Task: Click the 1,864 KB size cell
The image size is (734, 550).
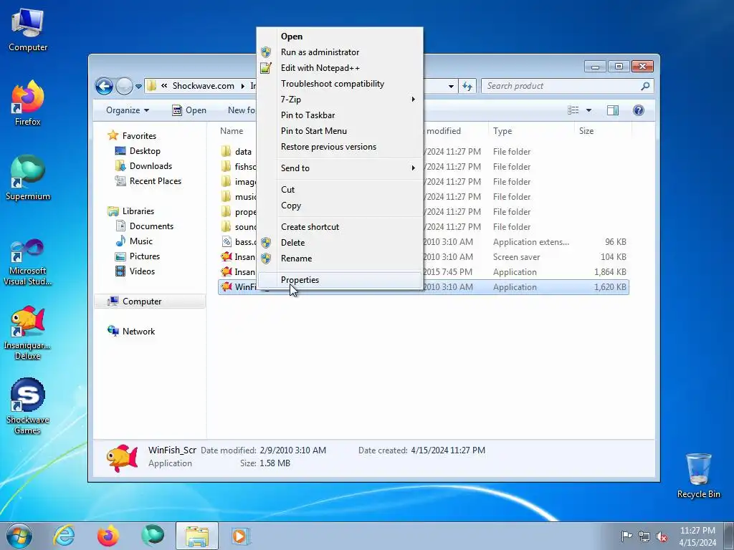Action: [x=610, y=271]
